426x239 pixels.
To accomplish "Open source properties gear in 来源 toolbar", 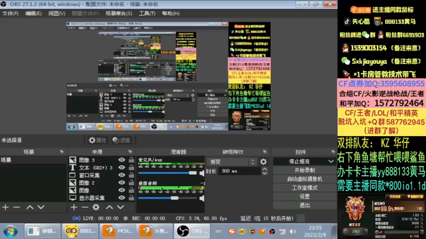I will tap(96, 207).
